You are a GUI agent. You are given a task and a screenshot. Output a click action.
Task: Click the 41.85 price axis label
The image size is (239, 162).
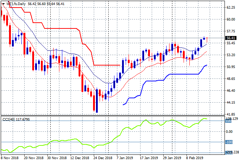(x=231, y=114)
